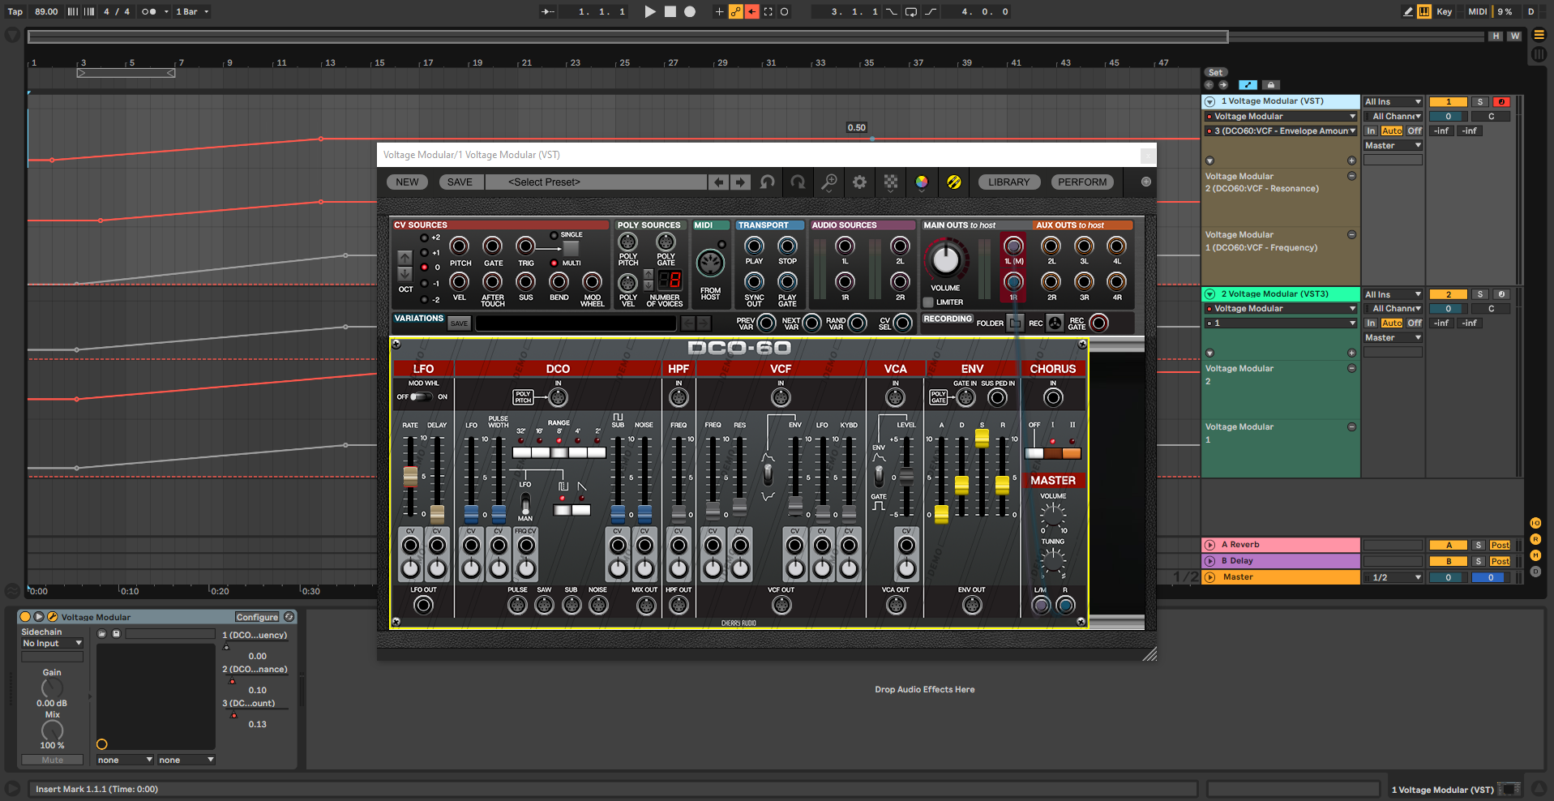Toggle MIDI map mode switch

pos(1478,11)
